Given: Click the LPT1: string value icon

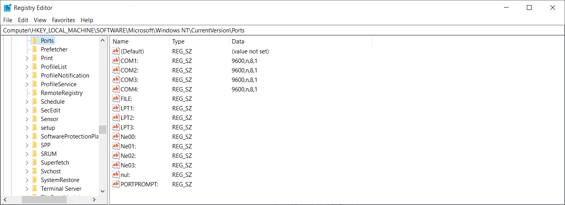Looking at the screenshot, I should [x=116, y=108].
